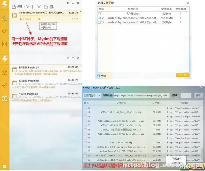The height and width of the screenshot is (171, 205).
Task: Open download link for row 25 ACDSee Pro 2.5
Action: (184, 147)
